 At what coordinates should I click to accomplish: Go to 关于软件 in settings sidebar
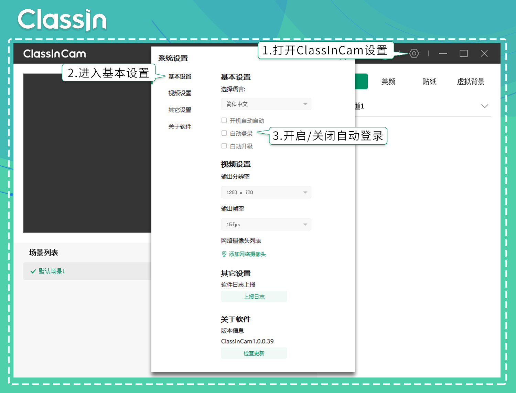point(180,126)
